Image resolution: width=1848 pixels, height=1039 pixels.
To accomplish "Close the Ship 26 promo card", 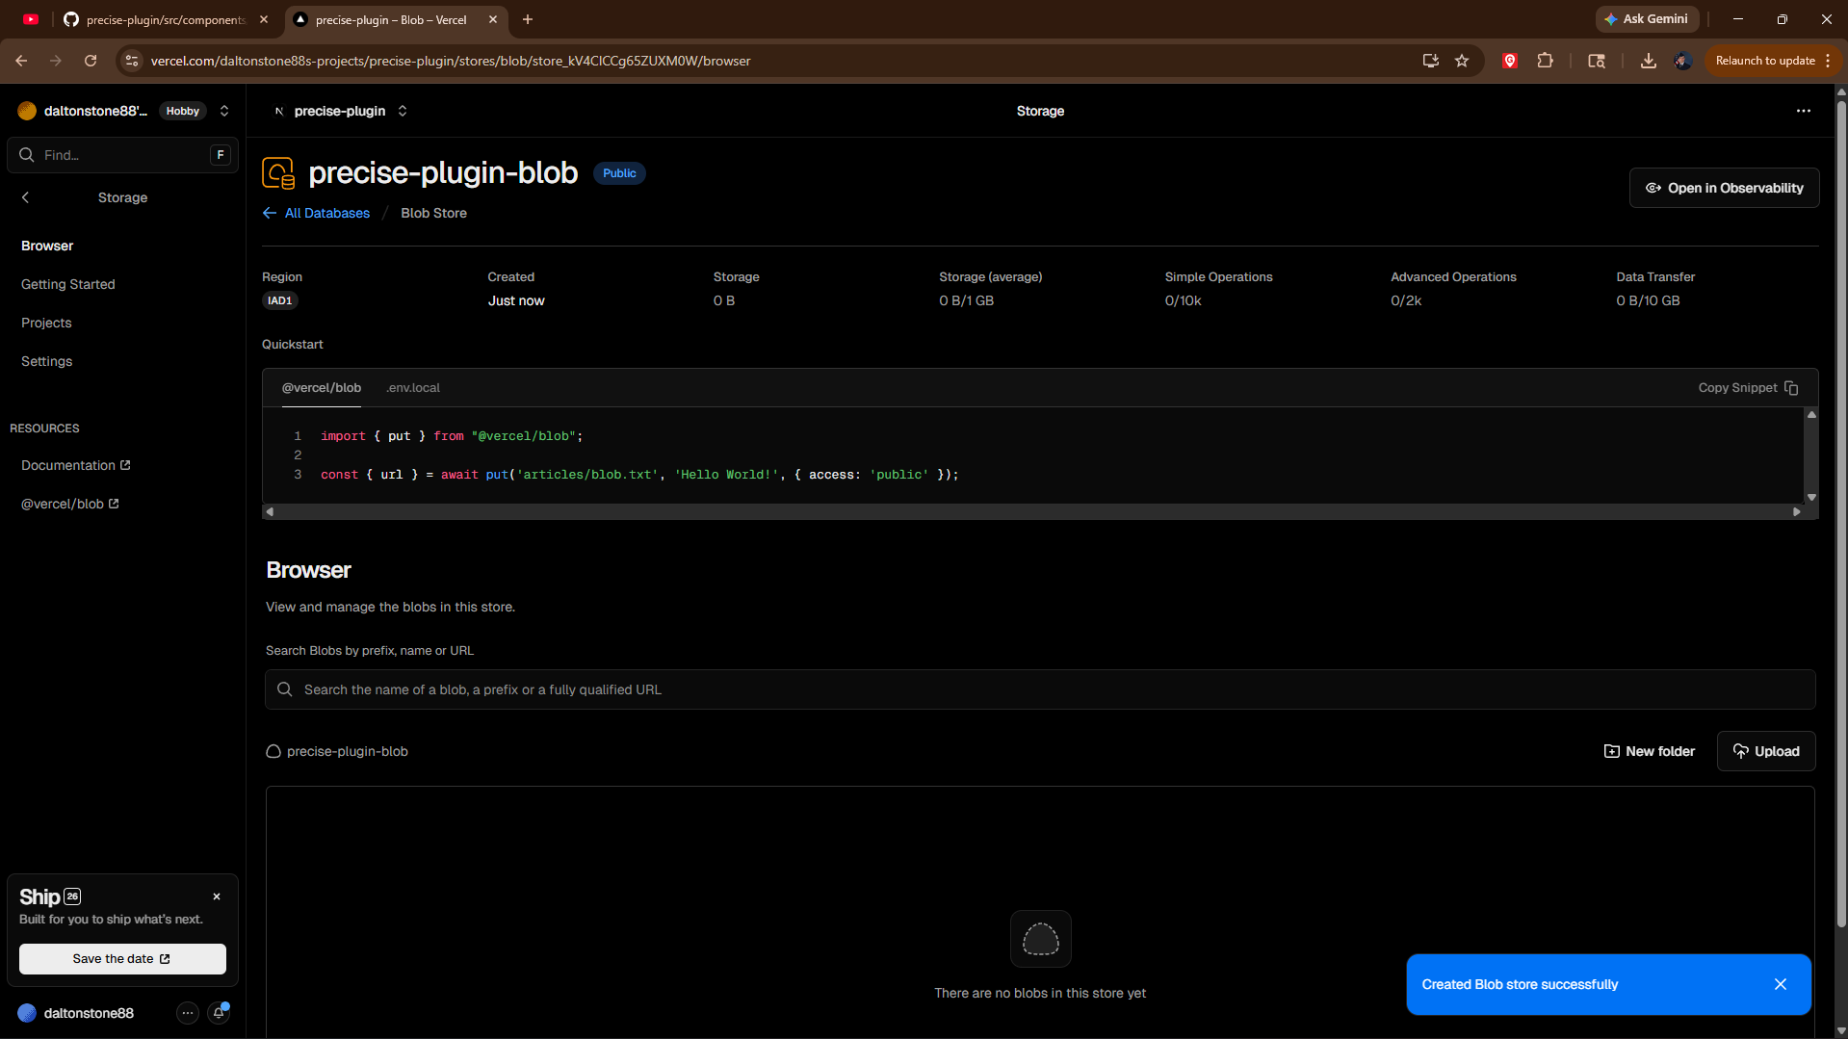I will (x=217, y=896).
